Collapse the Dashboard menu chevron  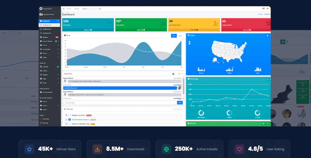(58, 21)
